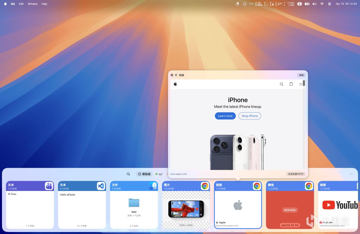Select the Hello aPaste text clip
Image resolution: width=360 pixels, height=234 pixels.
coord(82,205)
